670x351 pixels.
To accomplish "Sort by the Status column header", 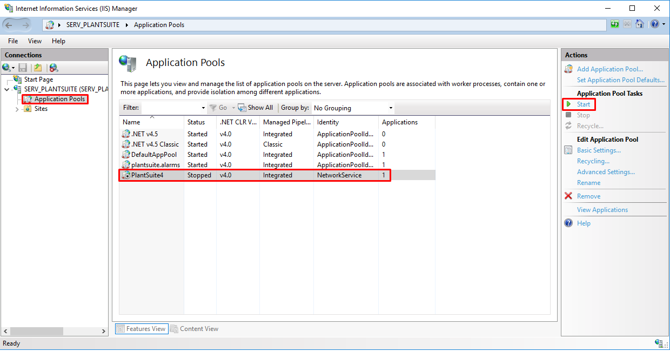I will [x=200, y=122].
